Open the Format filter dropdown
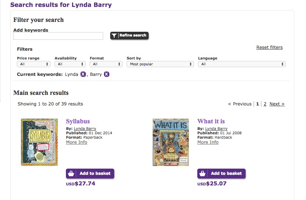 coord(106,64)
